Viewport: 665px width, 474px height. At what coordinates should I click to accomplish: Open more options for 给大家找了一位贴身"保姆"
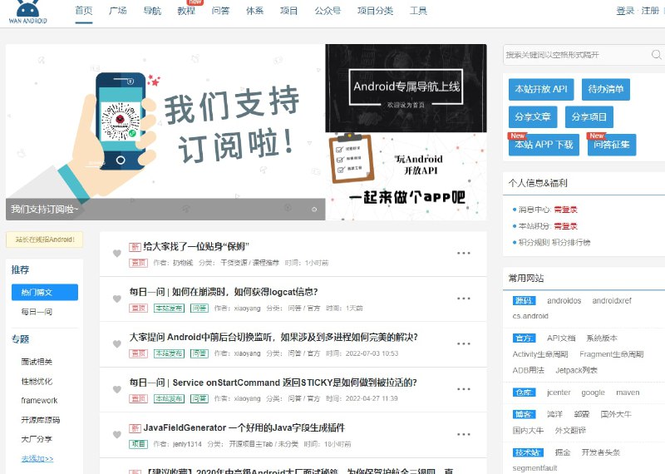tap(464, 254)
